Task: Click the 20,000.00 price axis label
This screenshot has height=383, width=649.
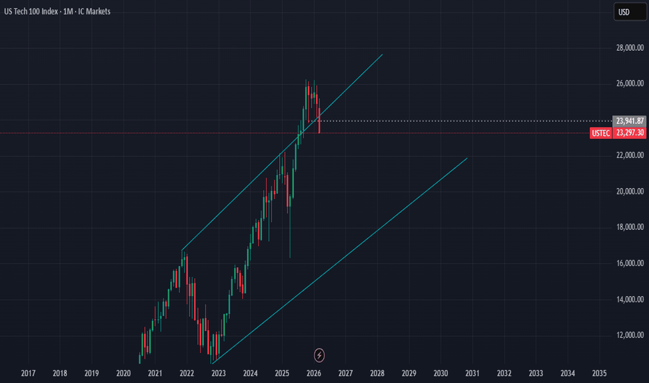Action: click(629, 191)
